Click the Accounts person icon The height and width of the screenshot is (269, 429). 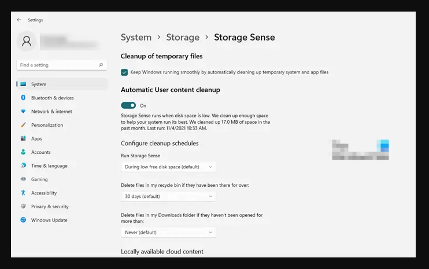point(23,152)
